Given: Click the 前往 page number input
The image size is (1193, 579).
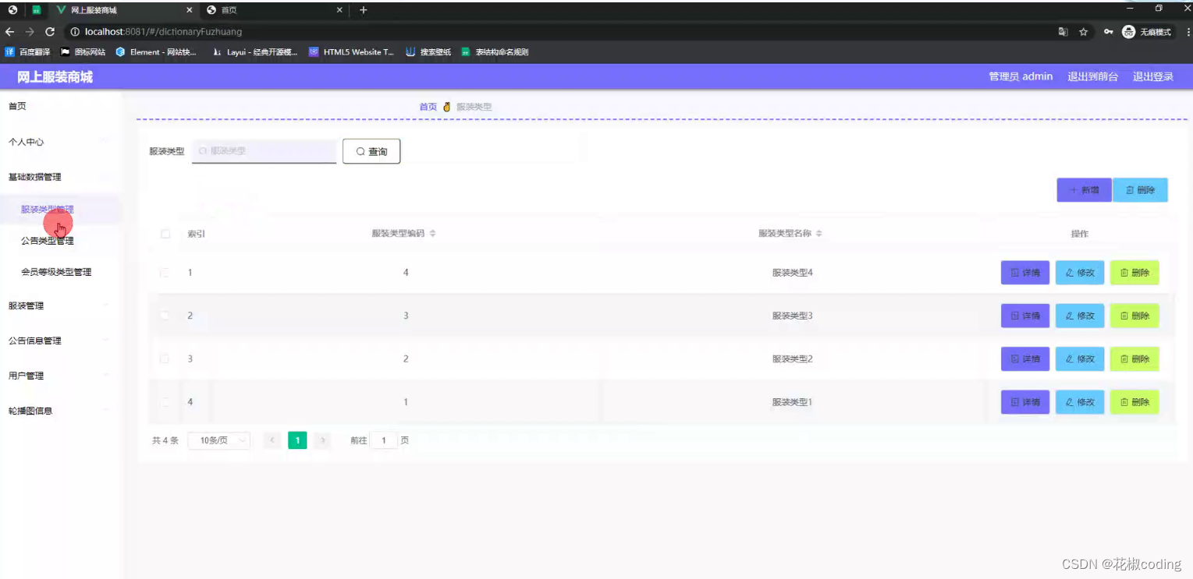Looking at the screenshot, I should click(x=384, y=440).
